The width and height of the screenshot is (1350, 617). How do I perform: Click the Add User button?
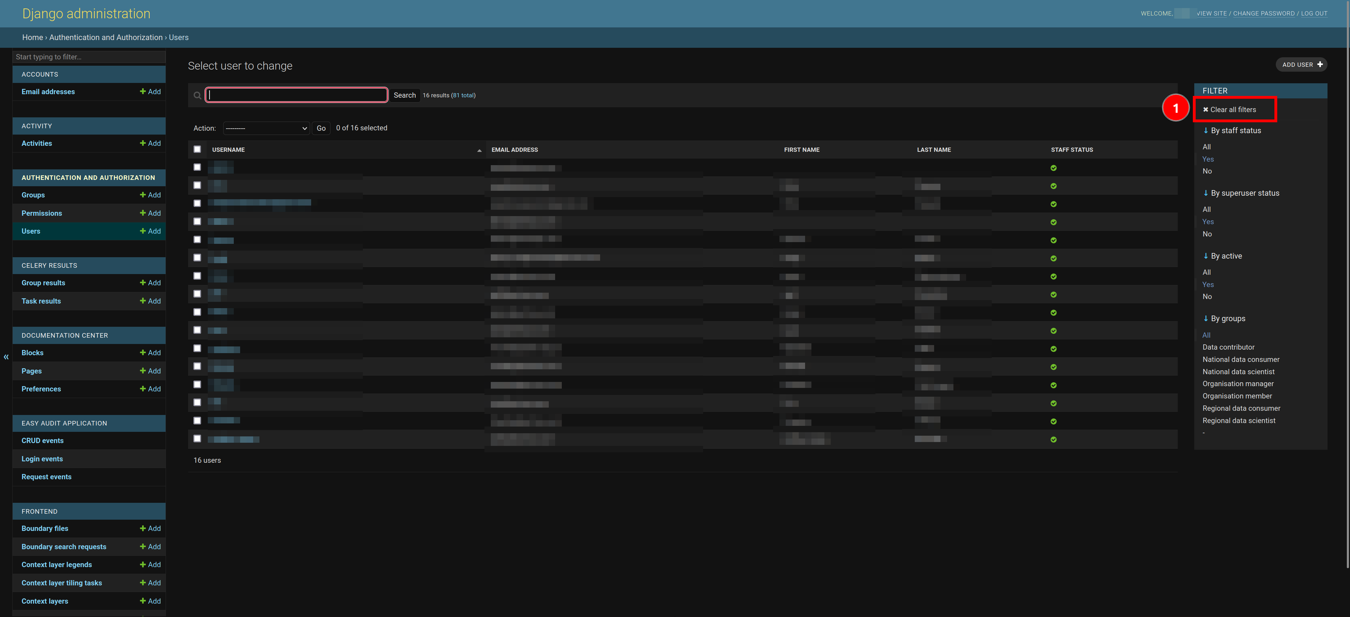1302,64
